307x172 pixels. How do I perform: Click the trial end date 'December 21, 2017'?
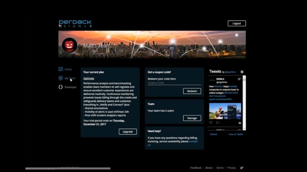(x=95, y=124)
